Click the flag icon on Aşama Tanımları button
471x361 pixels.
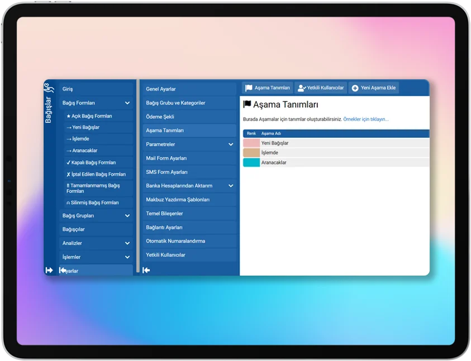pyautogui.click(x=249, y=88)
